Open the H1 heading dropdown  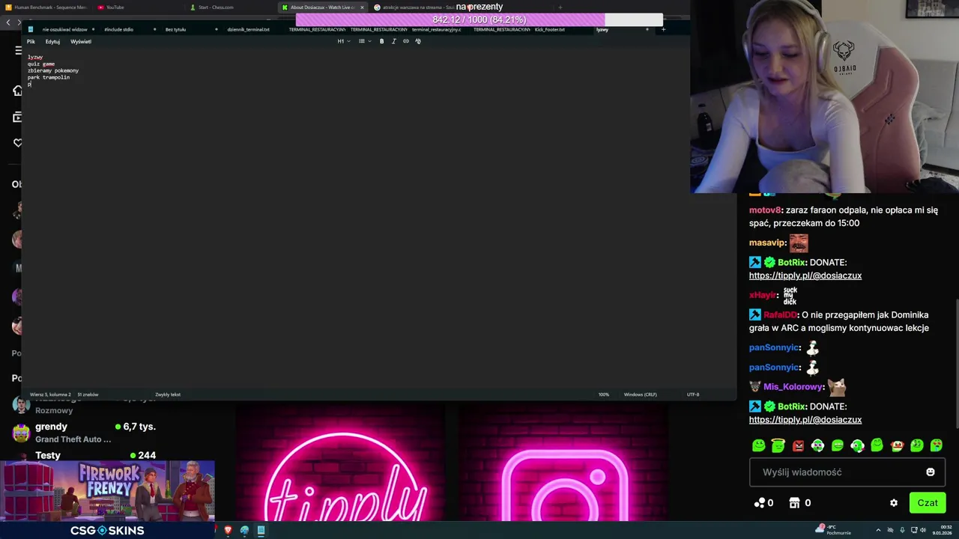click(x=343, y=41)
